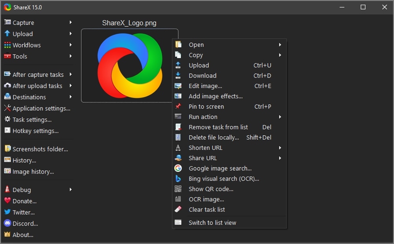Click the eraser icon for Clear task list
This screenshot has width=394, height=244.
(178, 209)
